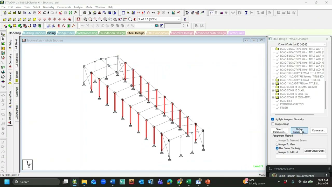Screen dimensions: 332x187
Task: Select the PERFORM ANALYSIS tree entry
Action: click(292, 104)
